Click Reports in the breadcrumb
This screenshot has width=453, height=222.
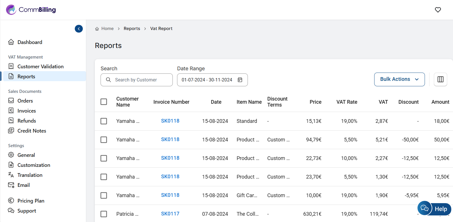[x=132, y=29]
